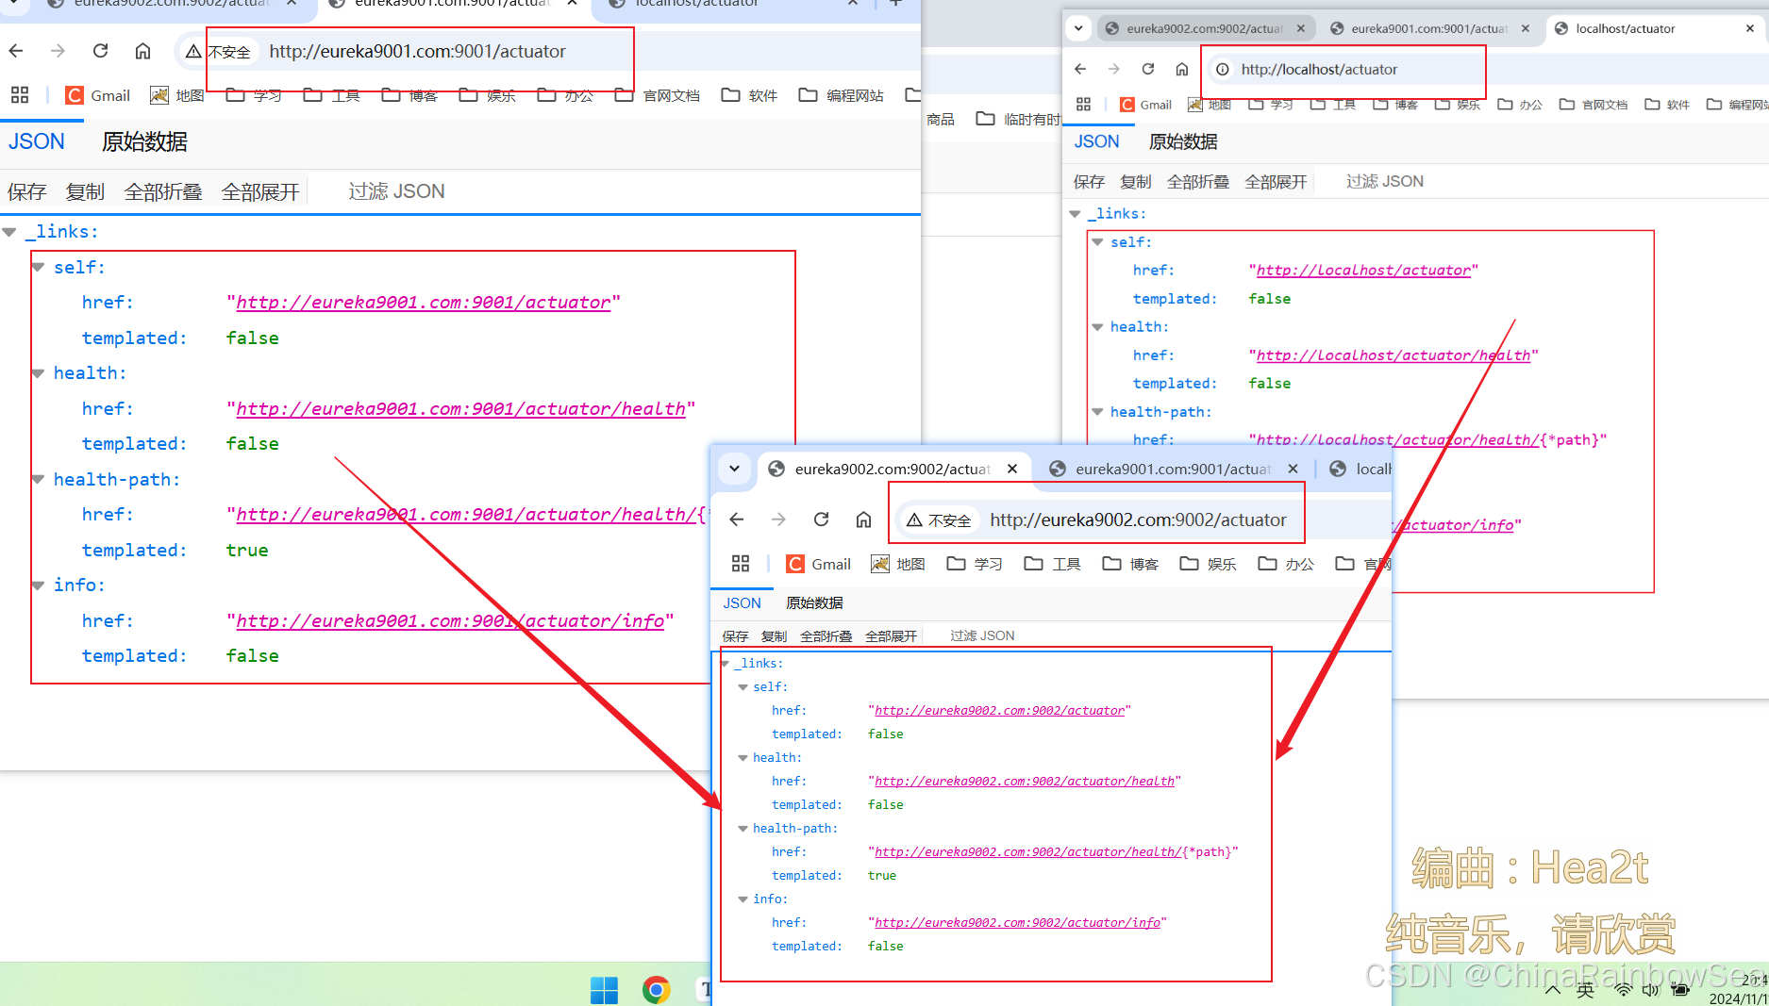The height and width of the screenshot is (1006, 1769).
Task: Click reload icon in eureka9001 window
Action: click(101, 51)
